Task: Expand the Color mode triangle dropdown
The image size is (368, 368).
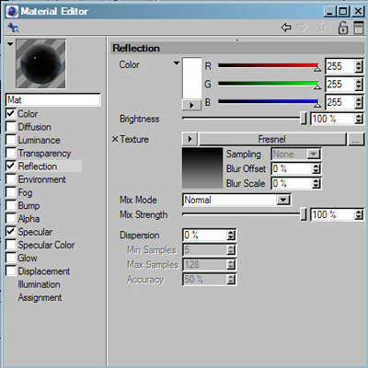Action: coord(177,63)
